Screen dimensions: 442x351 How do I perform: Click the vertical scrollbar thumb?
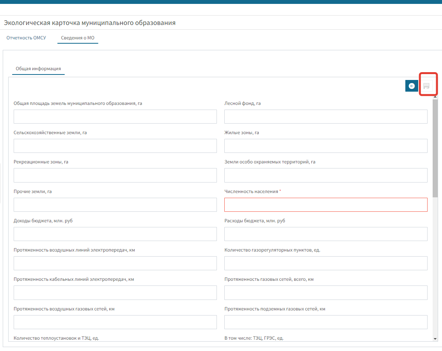435,148
